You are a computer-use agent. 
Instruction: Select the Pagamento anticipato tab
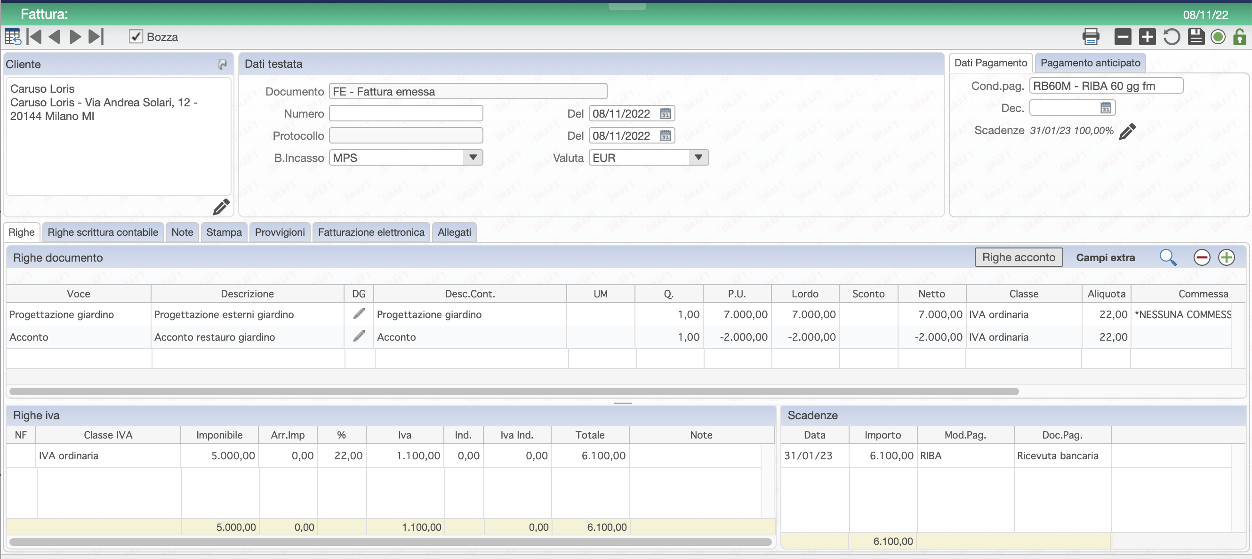pos(1090,63)
